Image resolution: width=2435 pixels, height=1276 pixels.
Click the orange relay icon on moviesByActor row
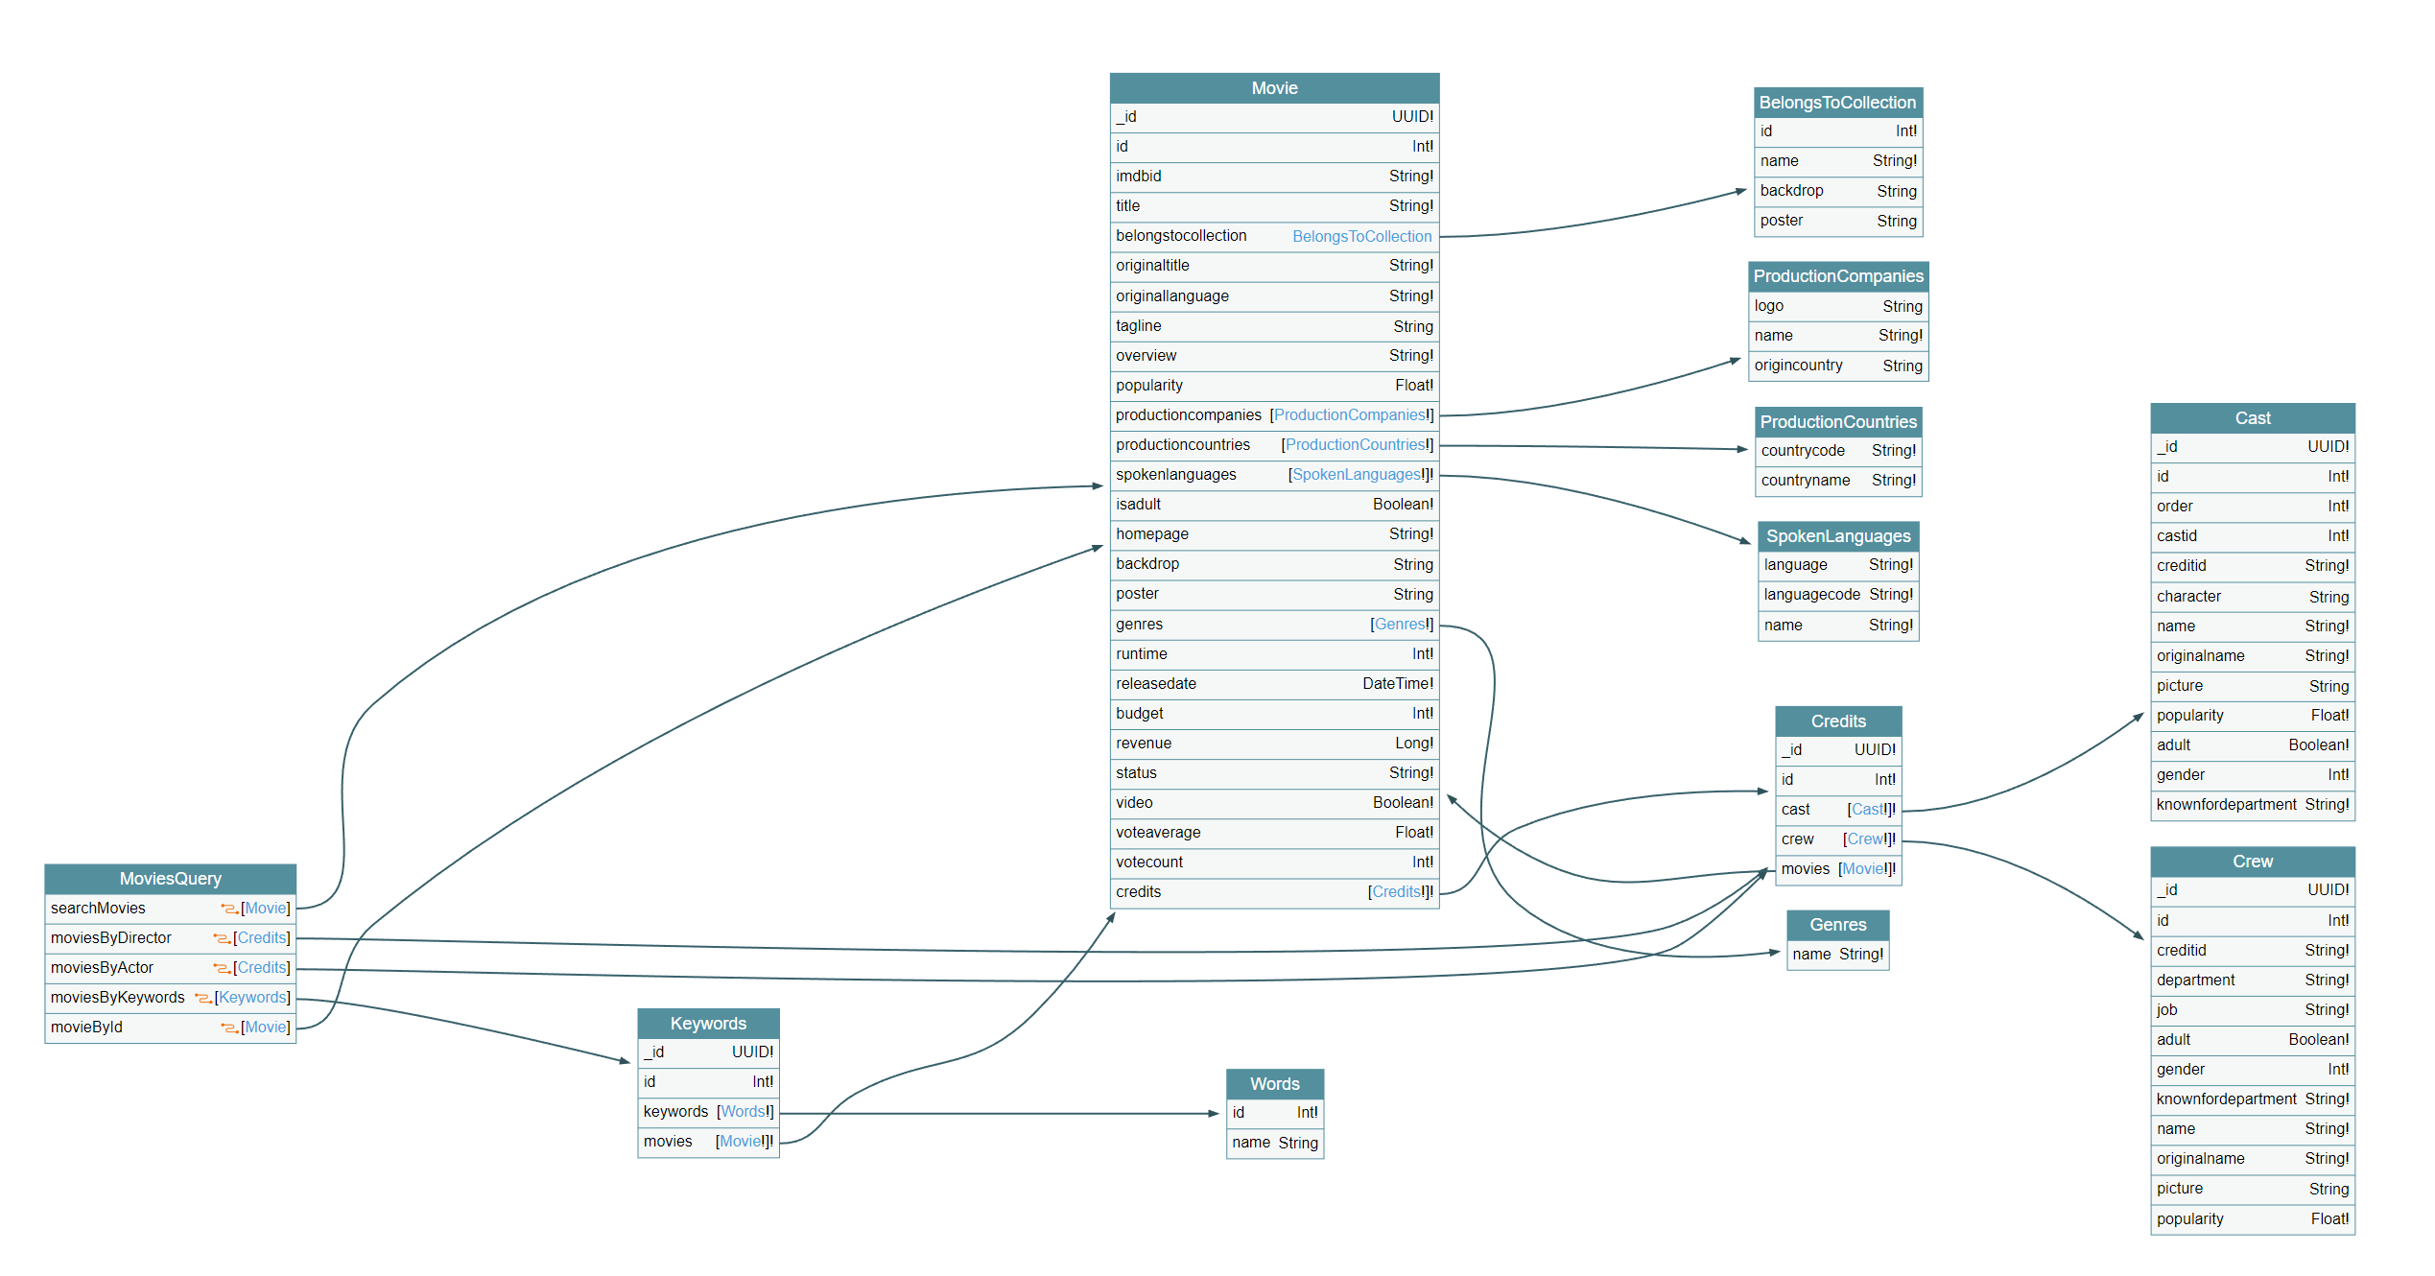222,968
